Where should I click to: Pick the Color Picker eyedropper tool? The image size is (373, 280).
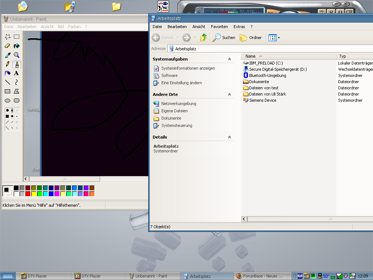(8, 55)
